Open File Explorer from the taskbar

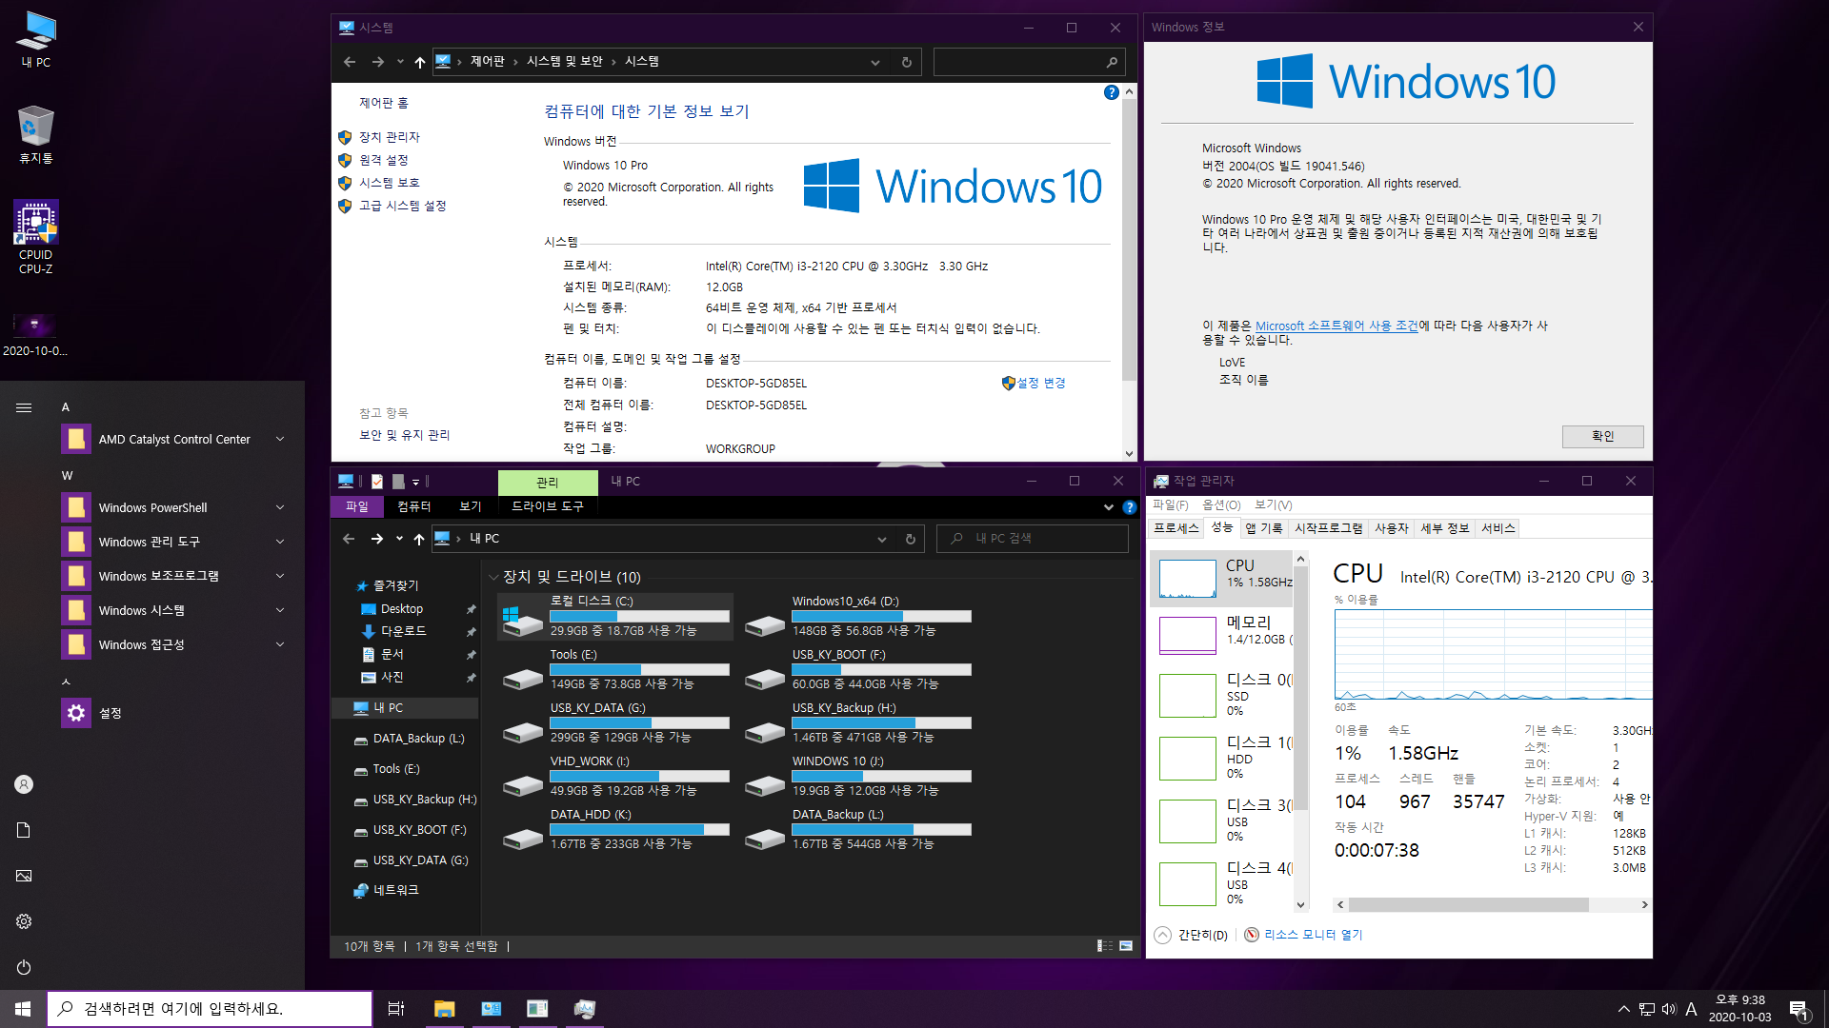coord(444,1008)
